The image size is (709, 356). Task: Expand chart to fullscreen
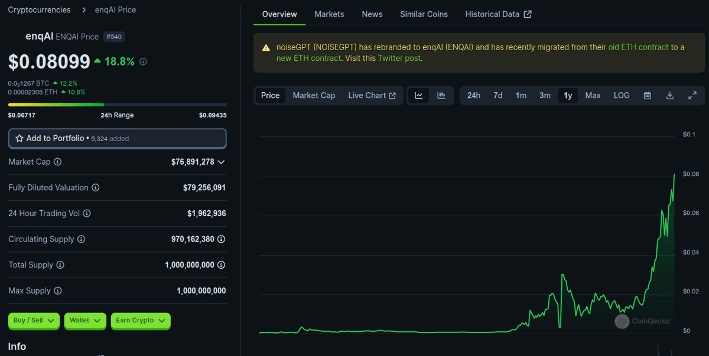click(692, 96)
